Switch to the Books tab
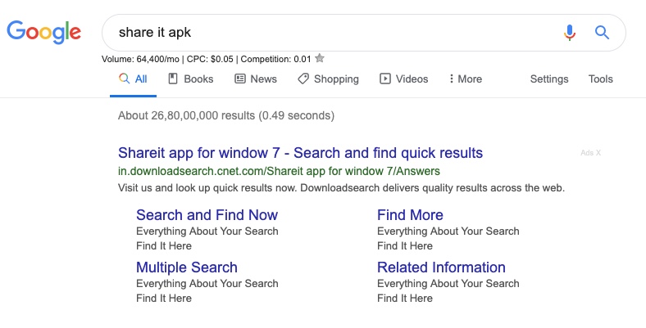Screen dimensions: 646x328 click(x=191, y=79)
